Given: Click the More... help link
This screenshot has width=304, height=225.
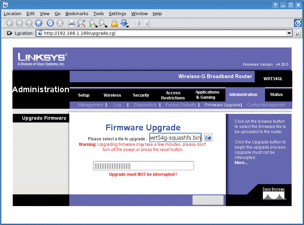Looking at the screenshot, I should point(241,163).
